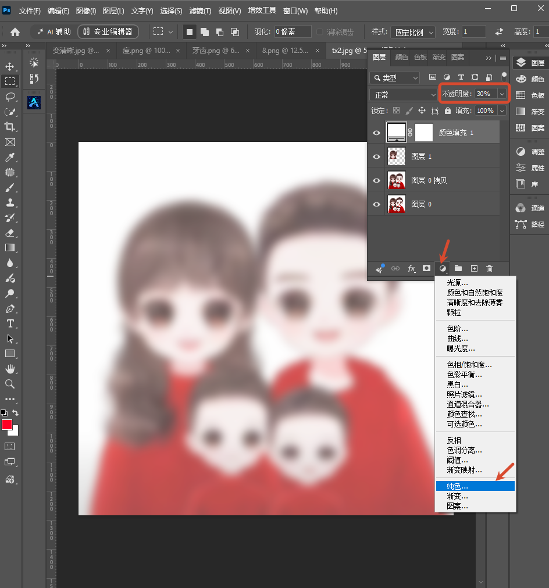Select the Gradient tool
Screen dimensions: 549x588
coord(10,248)
